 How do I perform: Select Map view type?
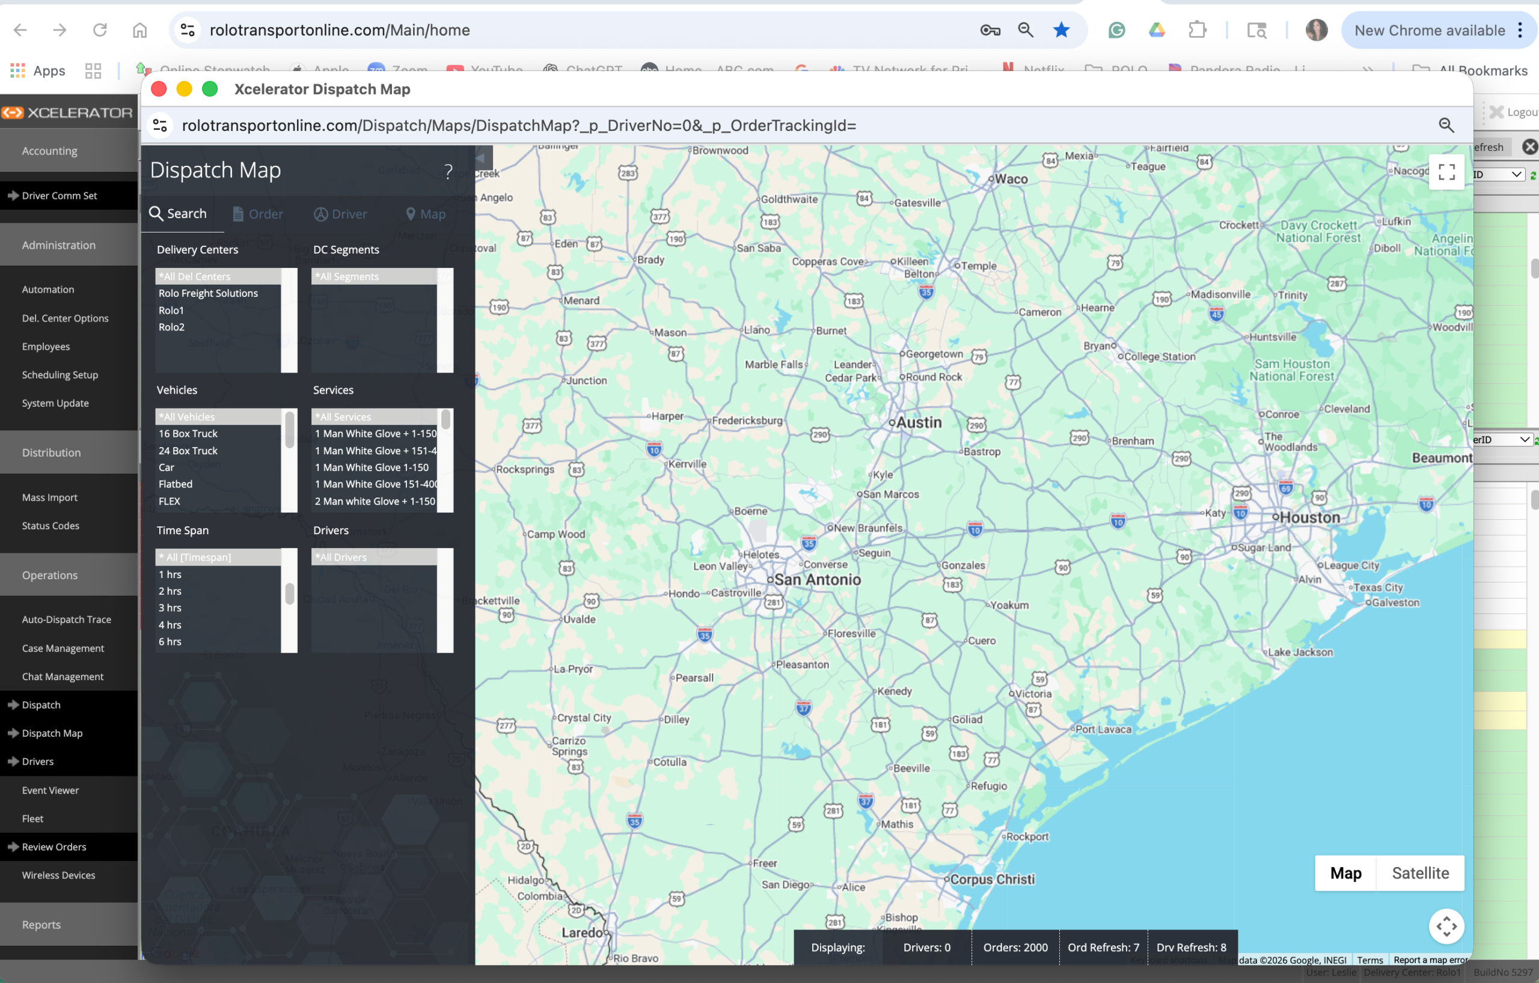pyautogui.click(x=1345, y=873)
